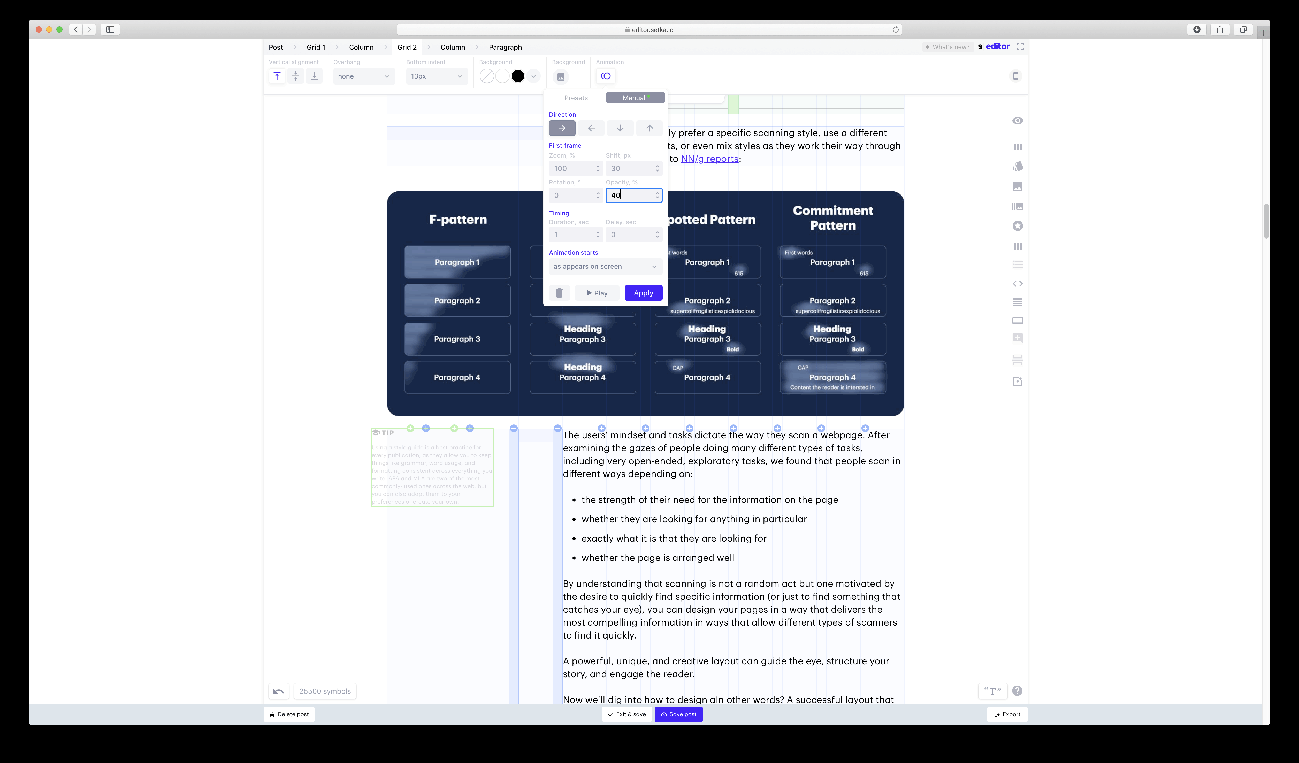Enable the middle vertical alignment option
Screen dimensions: 1299x763
coord(295,76)
